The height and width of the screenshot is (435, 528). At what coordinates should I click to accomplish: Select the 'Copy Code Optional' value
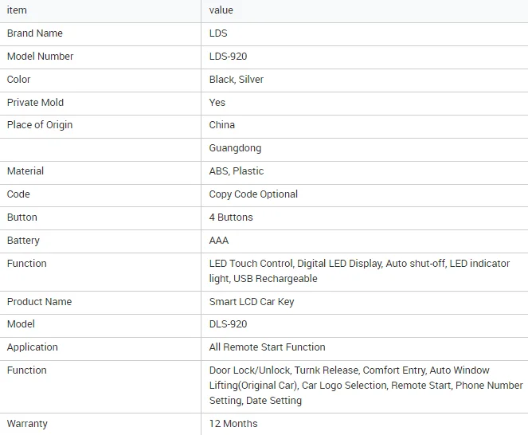pyautogui.click(x=253, y=194)
